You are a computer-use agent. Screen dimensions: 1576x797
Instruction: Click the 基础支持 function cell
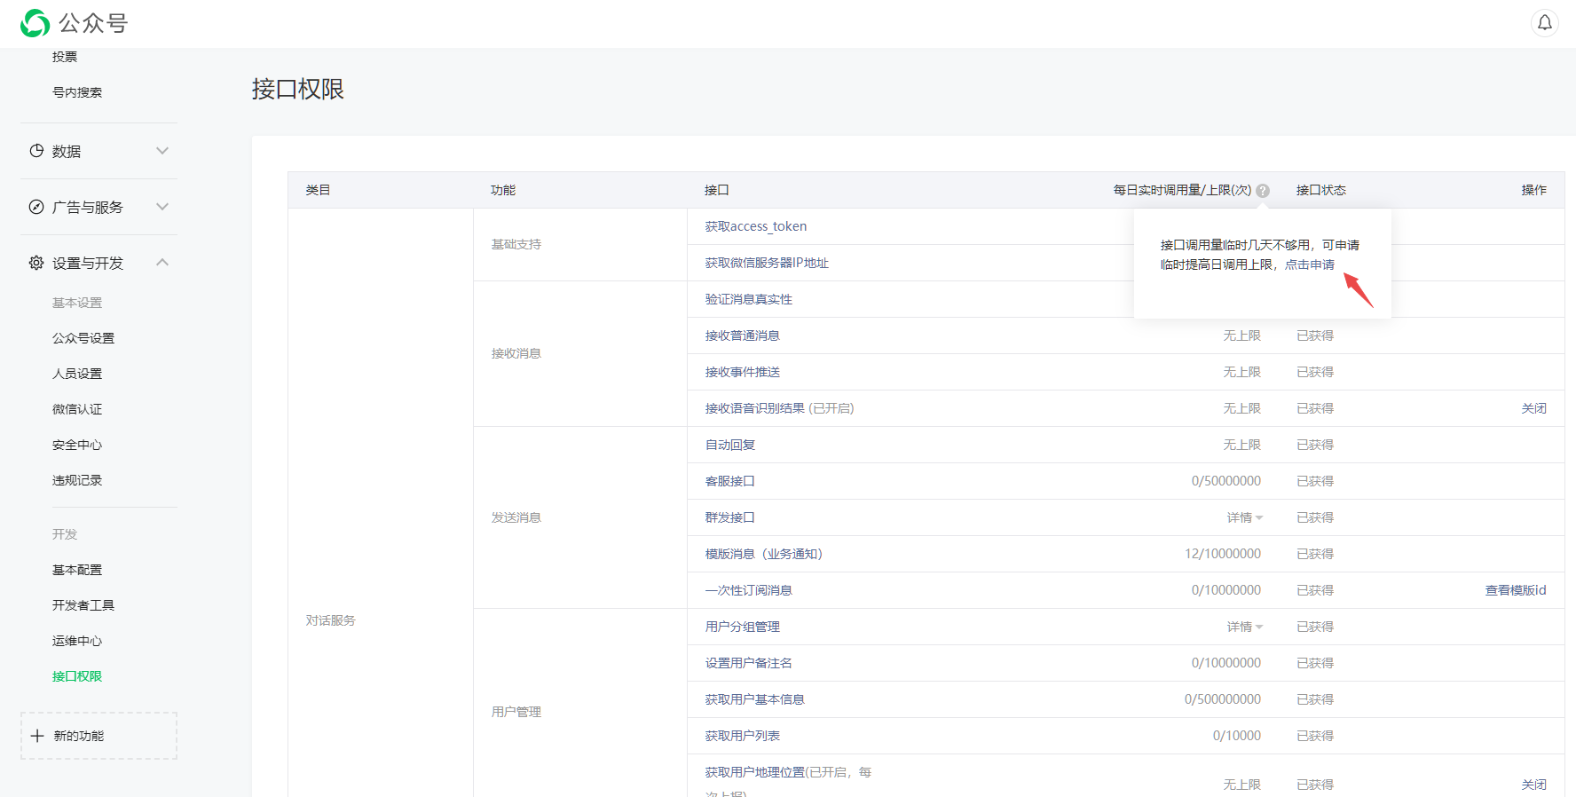click(x=516, y=244)
